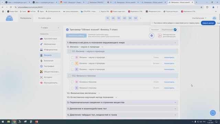The width and height of the screenshot is (220, 124).
Task: Select the 4K grade button
Action: coord(124,18)
